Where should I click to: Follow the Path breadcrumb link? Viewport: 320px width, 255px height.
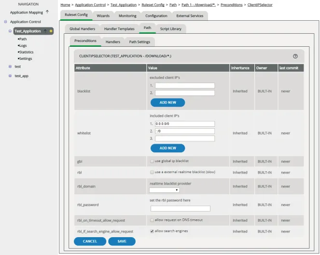click(x=173, y=5)
